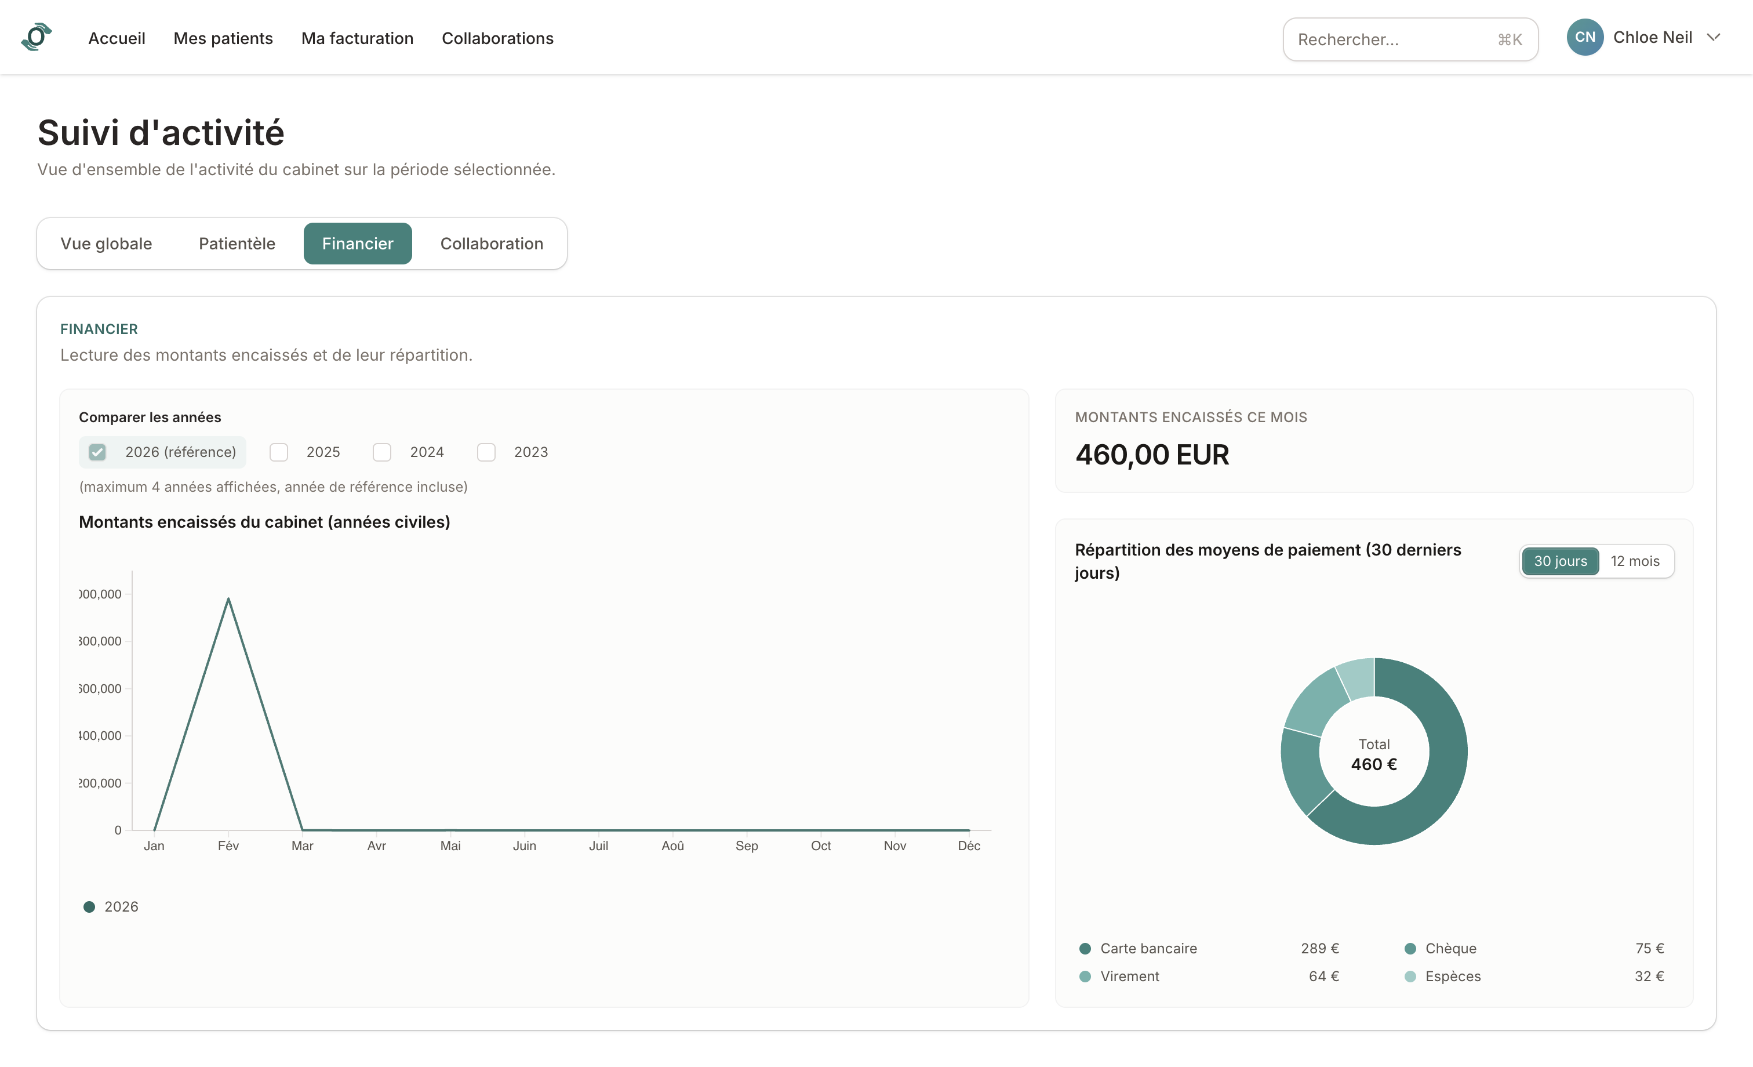Switch to the Collaboration tab

coord(492,244)
